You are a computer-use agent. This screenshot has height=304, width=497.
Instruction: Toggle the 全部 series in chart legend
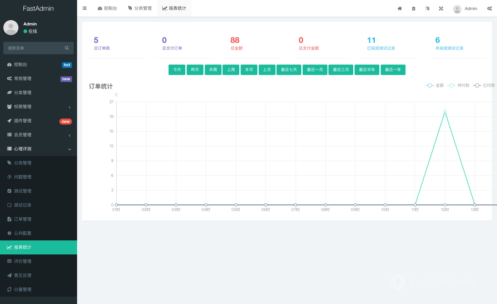click(x=434, y=85)
